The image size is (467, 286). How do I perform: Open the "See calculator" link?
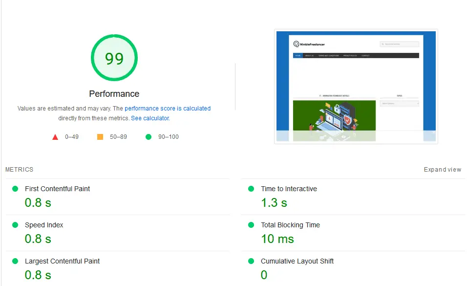coord(149,118)
